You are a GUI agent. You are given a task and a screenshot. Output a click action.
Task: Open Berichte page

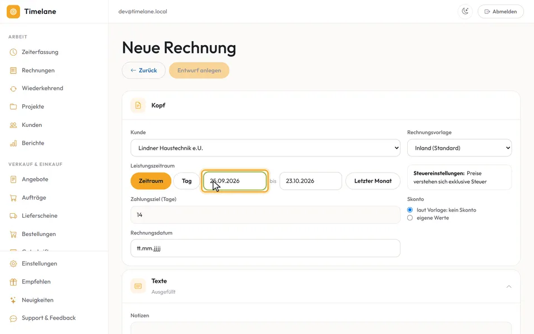[x=33, y=143]
